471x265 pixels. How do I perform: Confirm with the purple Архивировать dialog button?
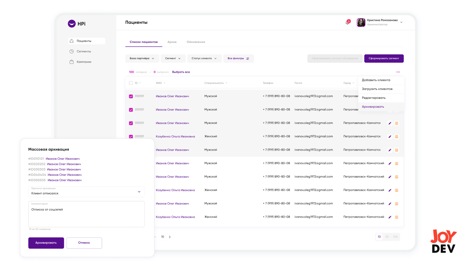tap(46, 243)
